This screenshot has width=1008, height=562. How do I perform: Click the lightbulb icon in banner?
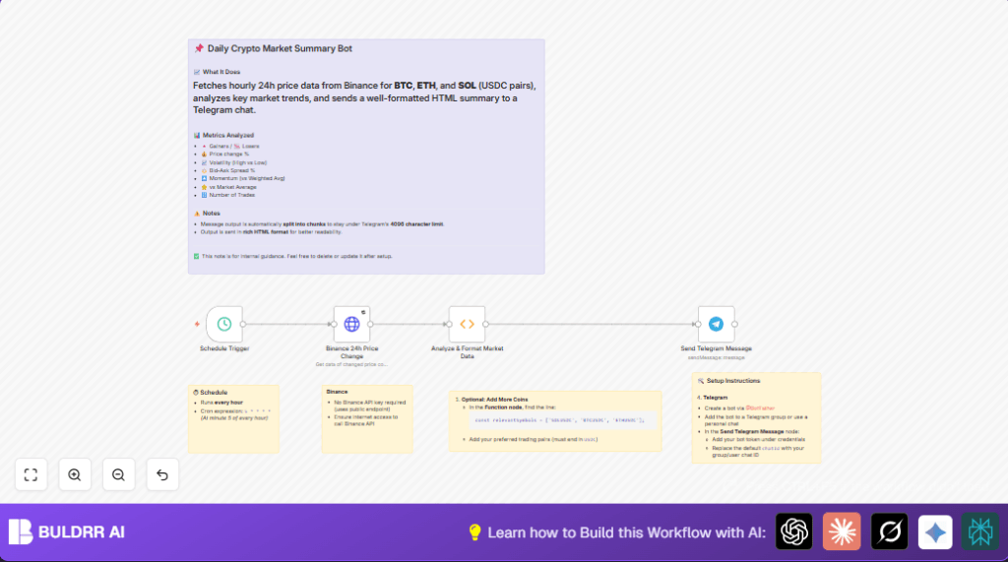474,532
